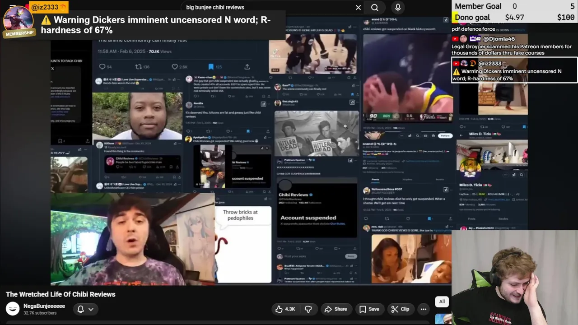Click the retweet icon showing 136
The image size is (578, 325).
[139, 67]
